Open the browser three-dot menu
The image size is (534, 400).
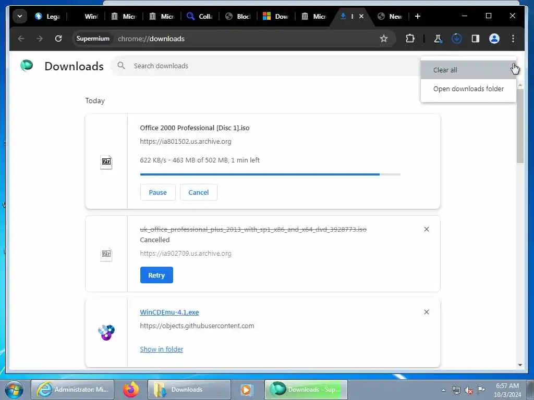pyautogui.click(x=513, y=39)
